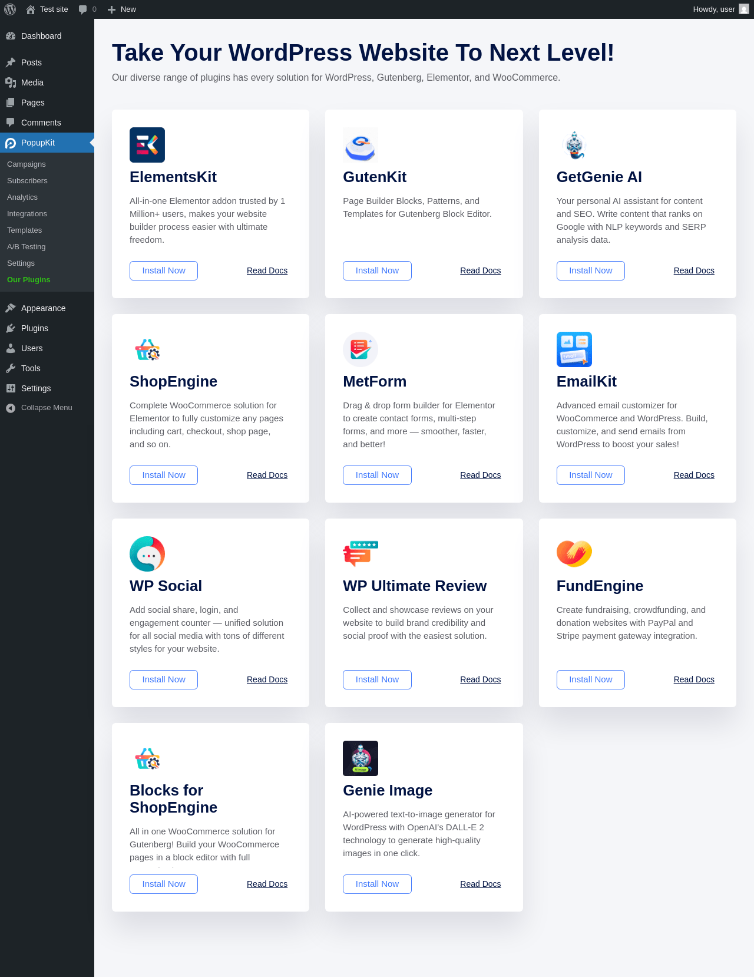Open the comments bubble icon in admin bar
The width and height of the screenshot is (754, 977).
pyautogui.click(x=82, y=9)
